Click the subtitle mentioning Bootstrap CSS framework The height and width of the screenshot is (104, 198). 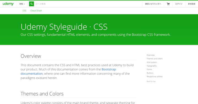95,35
